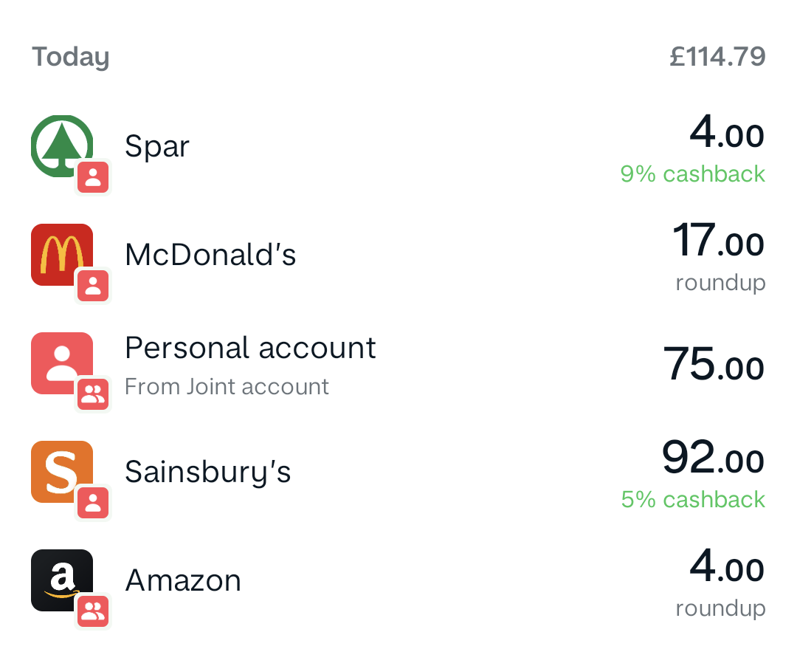The height and width of the screenshot is (666, 797).
Task: Tap joint account badge on Amazon logo
Action: pos(93,612)
